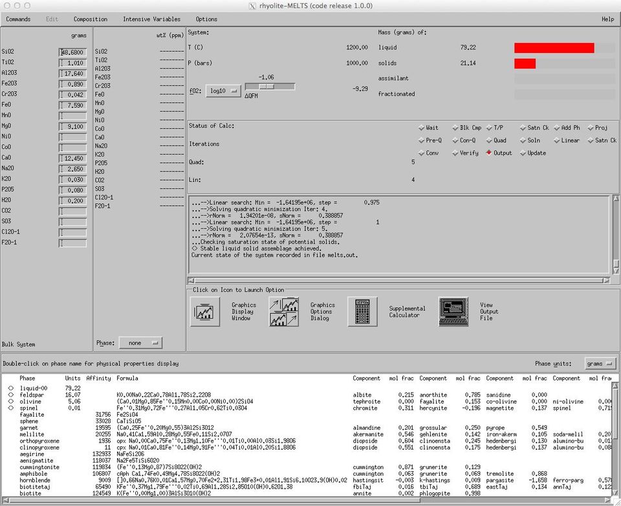Open the fO2 log10 dropdown
Image resolution: width=621 pixels, height=506 pixels.
tap(223, 91)
